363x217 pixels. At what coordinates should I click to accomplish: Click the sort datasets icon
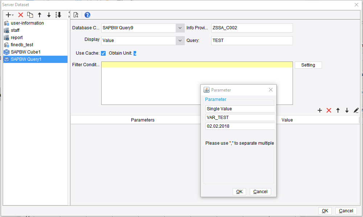point(58,15)
